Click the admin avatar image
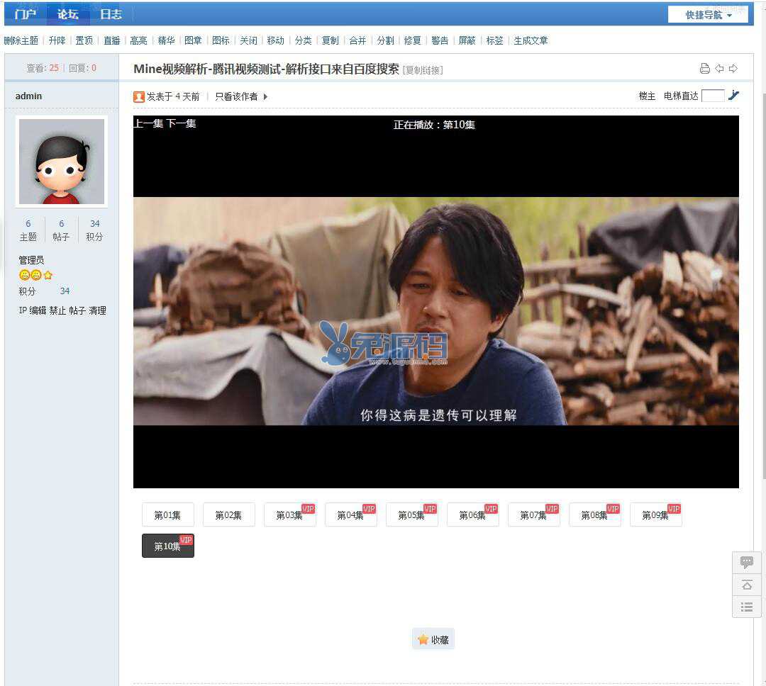Screen dimensions: 766x686 click(x=62, y=161)
